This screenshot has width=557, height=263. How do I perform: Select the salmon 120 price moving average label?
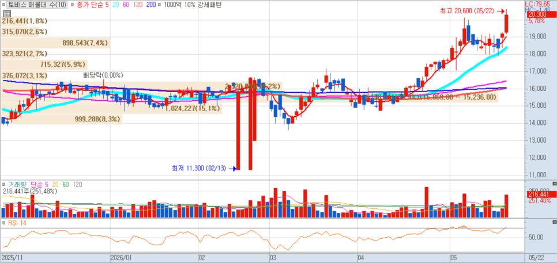pos(138,5)
